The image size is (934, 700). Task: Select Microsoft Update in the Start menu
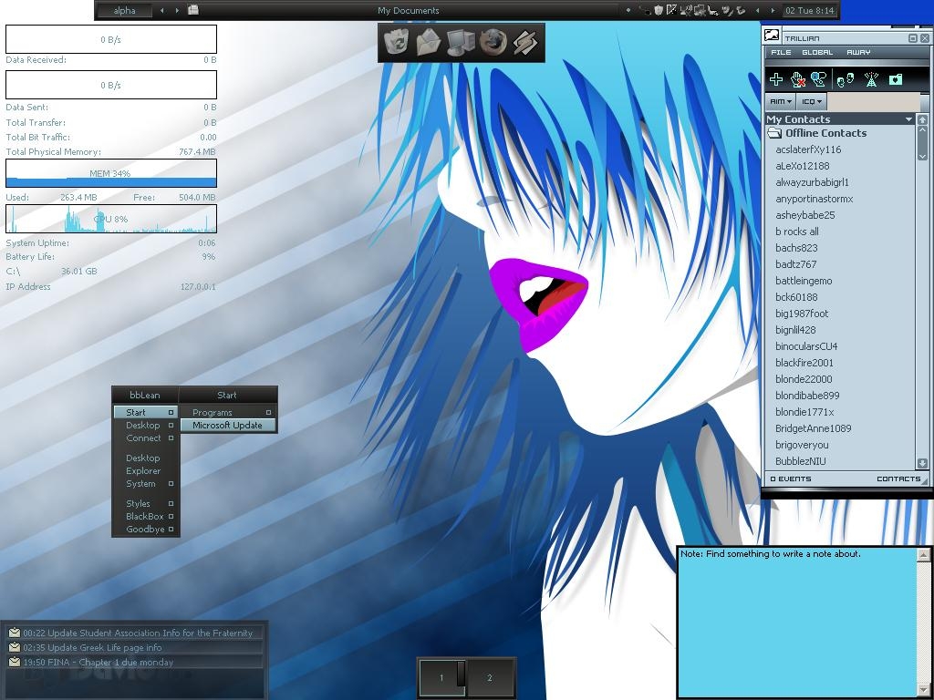(x=228, y=425)
